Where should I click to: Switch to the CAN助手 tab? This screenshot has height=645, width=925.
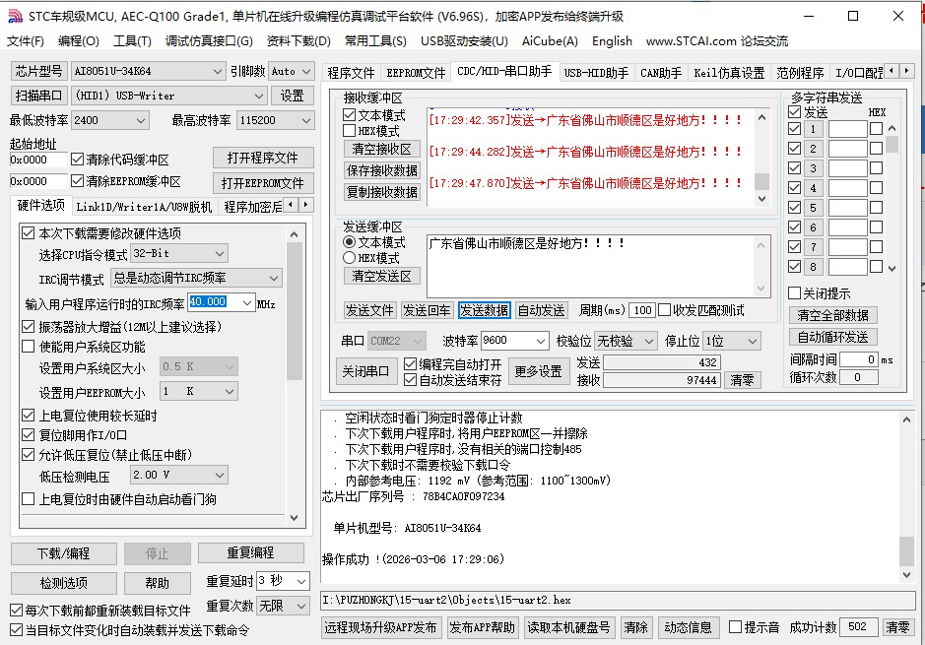coord(658,71)
